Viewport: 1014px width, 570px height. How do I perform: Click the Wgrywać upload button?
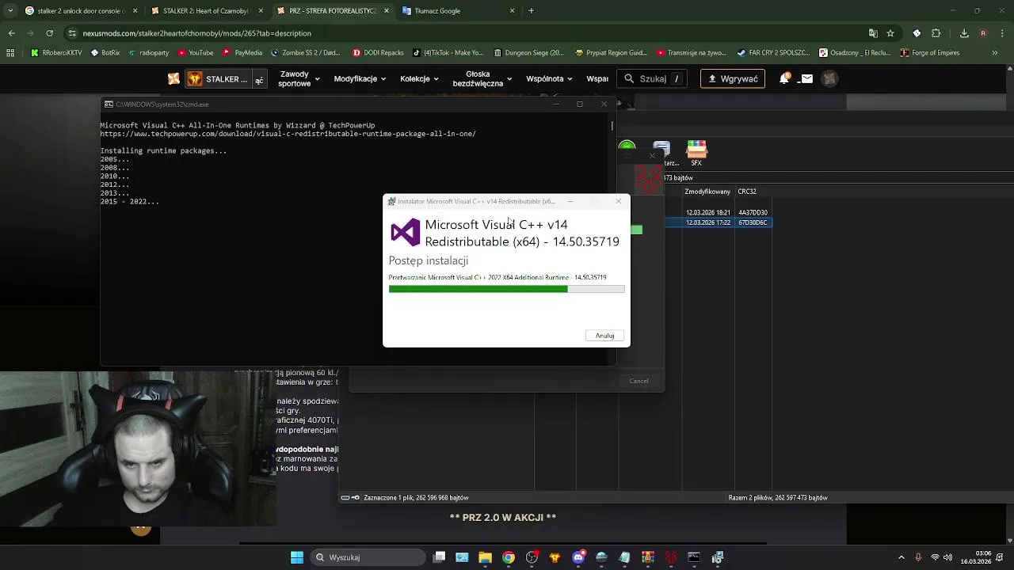coord(732,78)
